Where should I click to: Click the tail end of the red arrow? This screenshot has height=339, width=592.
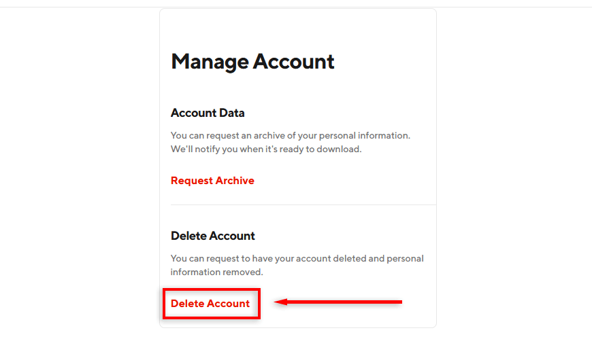(399, 302)
